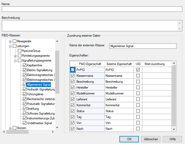Toggle the PipeLineGroup checkbox
Screen dimensions: 185x144
(19, 51)
